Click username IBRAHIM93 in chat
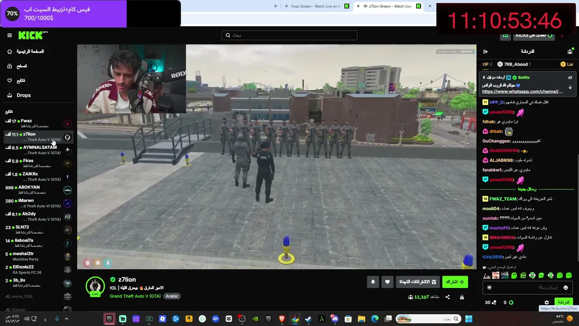The image size is (579, 326). point(502,238)
